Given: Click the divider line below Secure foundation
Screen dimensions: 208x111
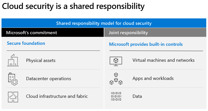Looking at the screenshot, I should 53,51.
